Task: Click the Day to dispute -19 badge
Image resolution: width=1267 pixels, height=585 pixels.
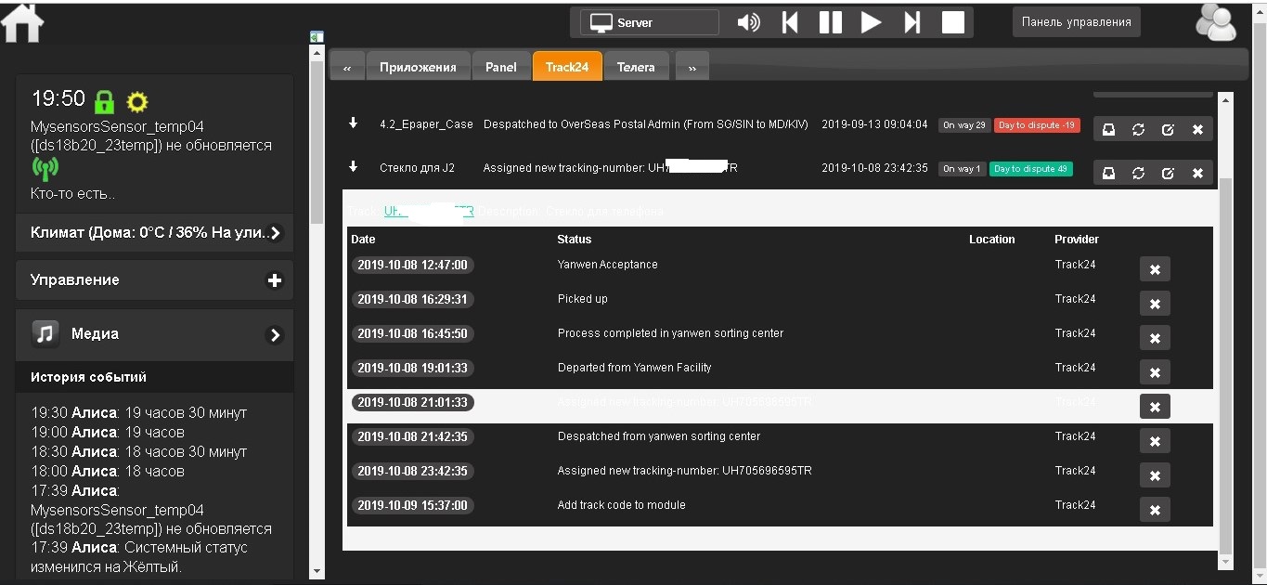Action: 1037,124
